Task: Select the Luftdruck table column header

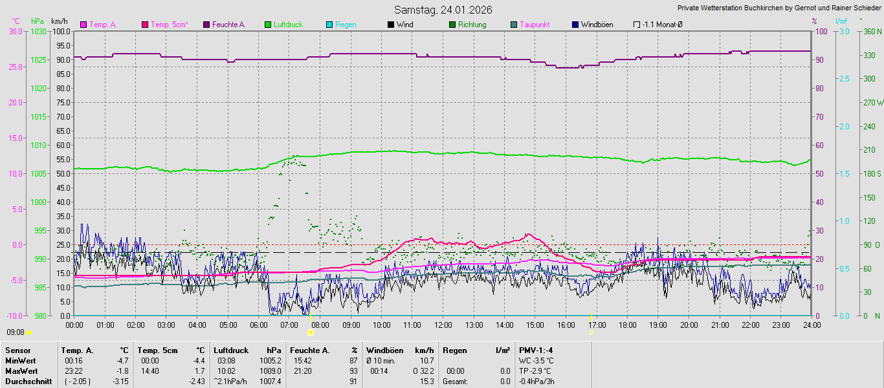Action: 231,350
